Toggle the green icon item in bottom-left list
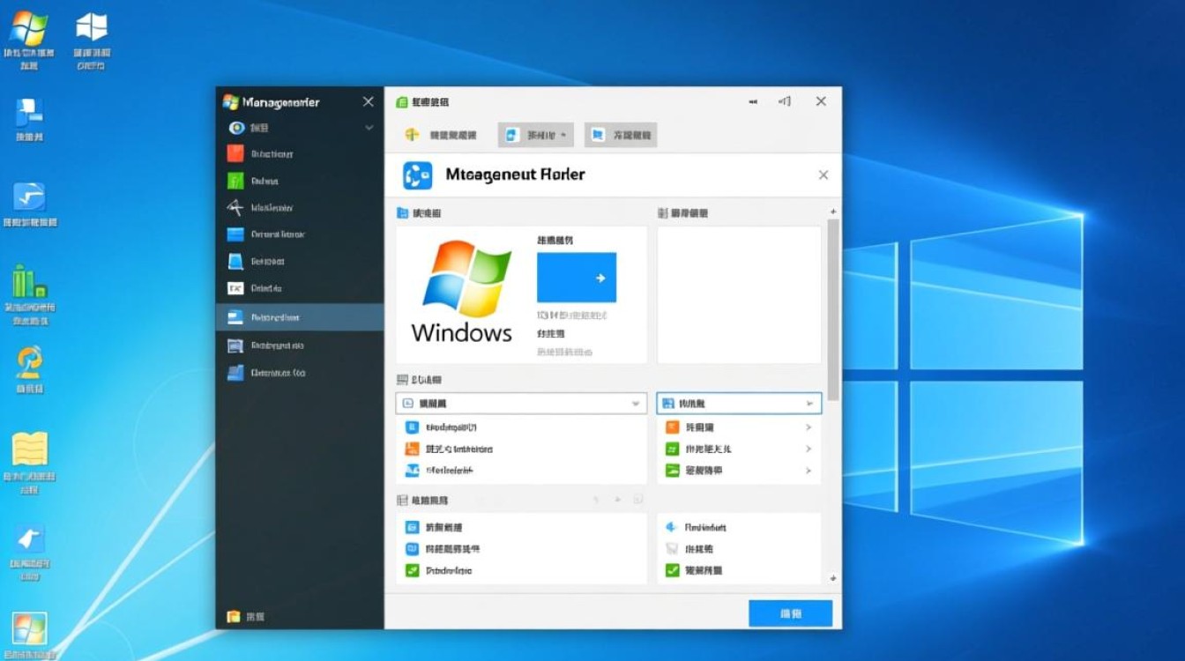 411,570
